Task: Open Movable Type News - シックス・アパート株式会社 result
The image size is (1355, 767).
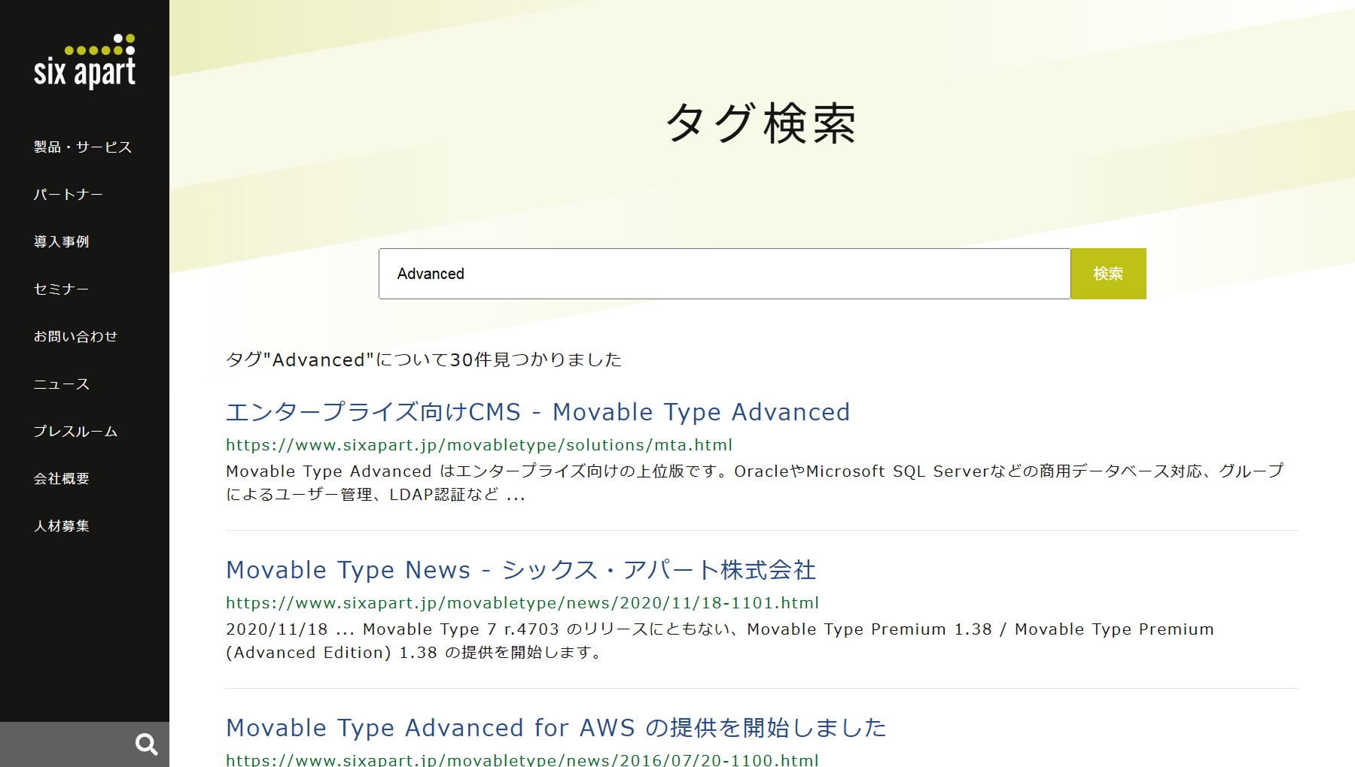Action: [x=521, y=570]
